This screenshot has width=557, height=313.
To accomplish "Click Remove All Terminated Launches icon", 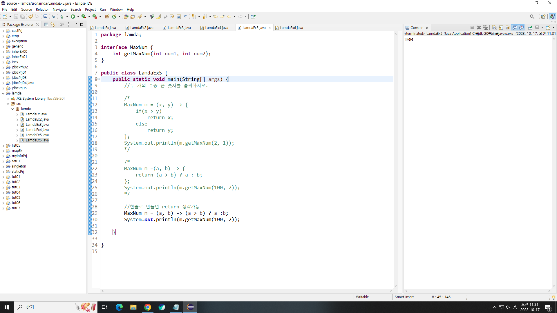I will 485,28.
